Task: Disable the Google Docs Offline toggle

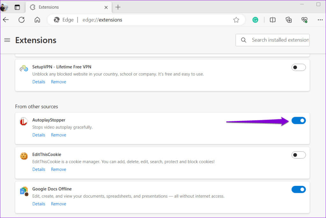Action: (x=299, y=190)
